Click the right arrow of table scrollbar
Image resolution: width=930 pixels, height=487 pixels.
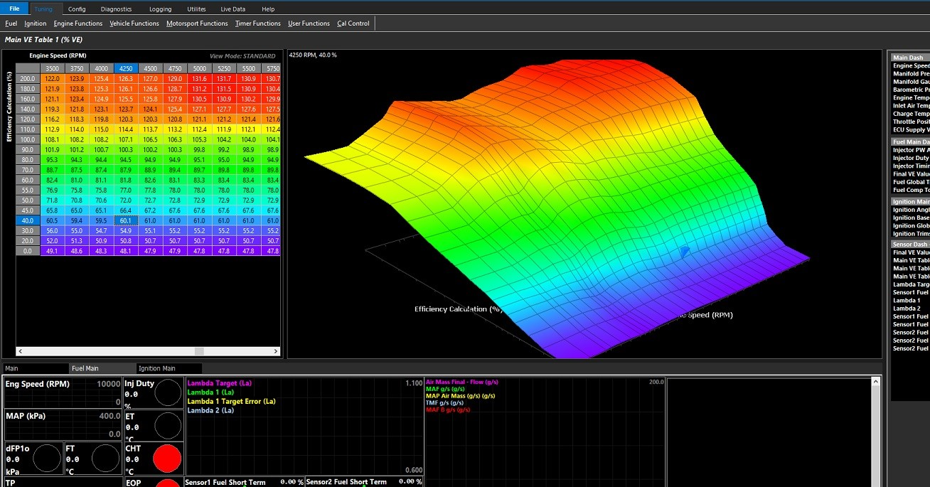(x=276, y=351)
